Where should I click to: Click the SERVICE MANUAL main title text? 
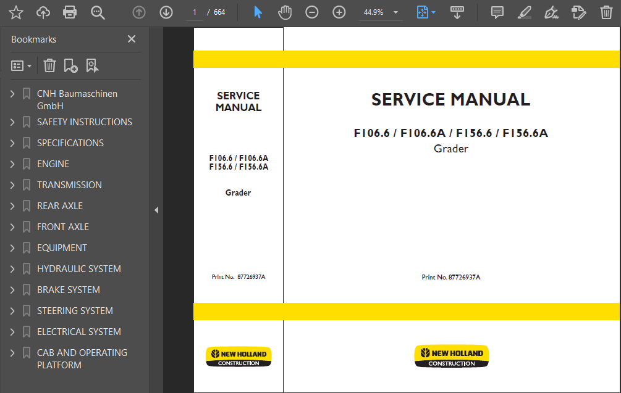[x=450, y=99]
